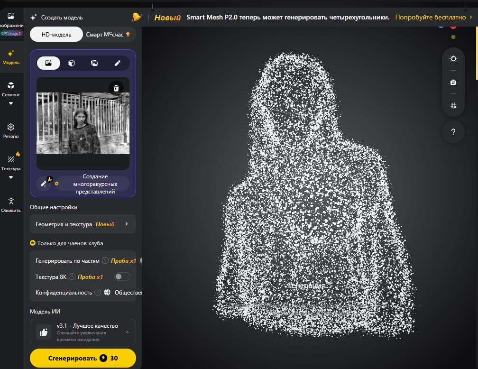The image size is (478, 369).
Task: Open the question mark help button
Action: coord(453,132)
